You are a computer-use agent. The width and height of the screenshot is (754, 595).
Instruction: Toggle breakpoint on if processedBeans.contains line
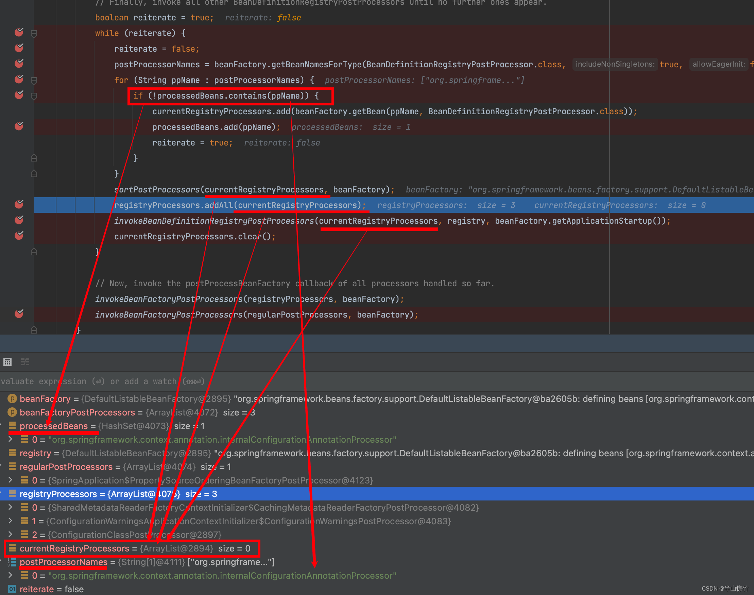click(x=19, y=95)
